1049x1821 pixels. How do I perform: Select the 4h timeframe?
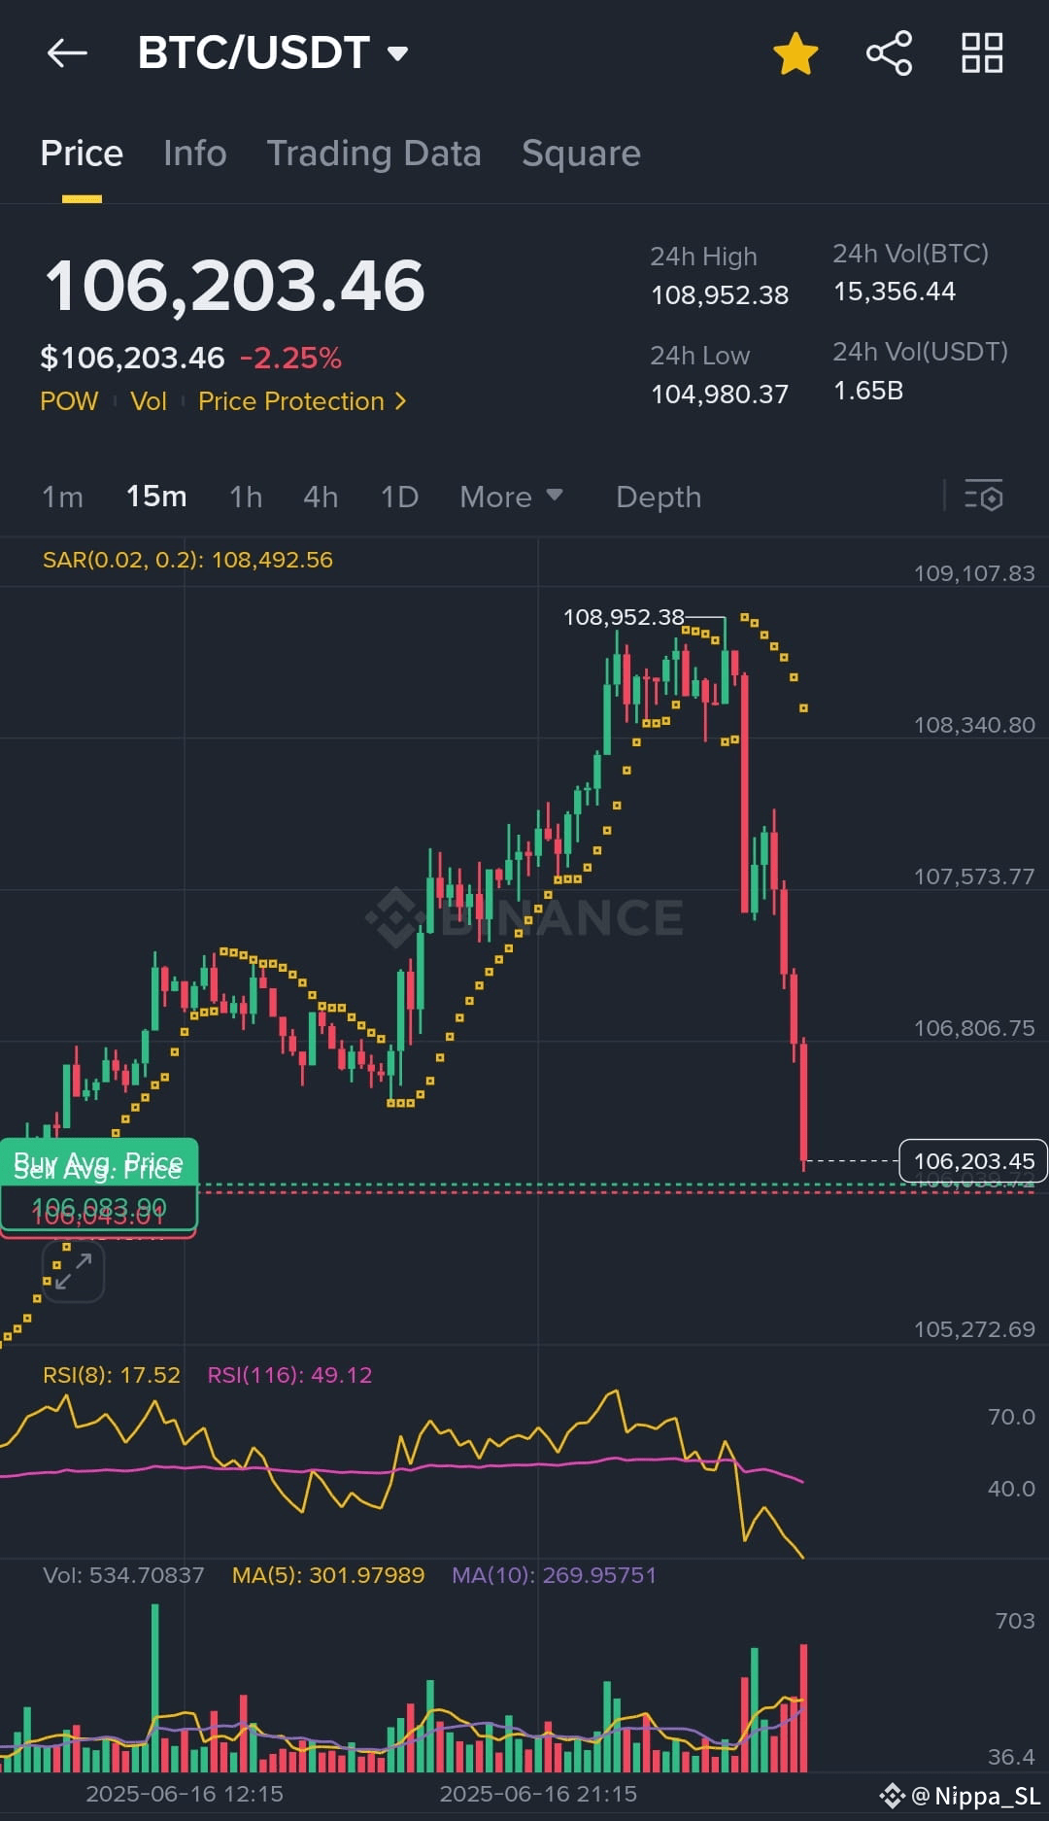click(x=321, y=497)
